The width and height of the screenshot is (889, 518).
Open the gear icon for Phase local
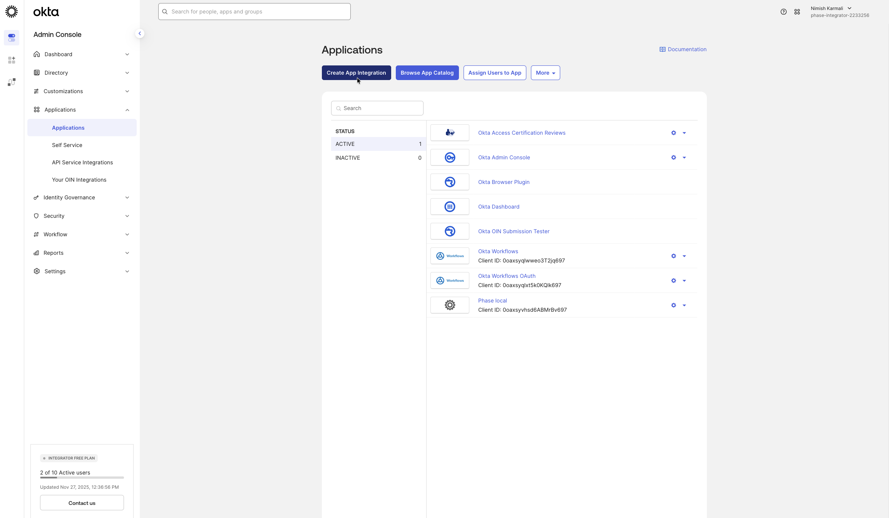[x=673, y=305]
